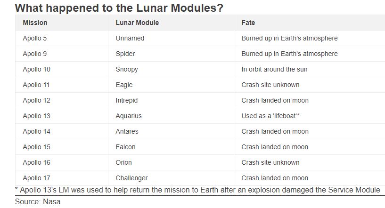Click the Lunar Module column header

coord(137,23)
